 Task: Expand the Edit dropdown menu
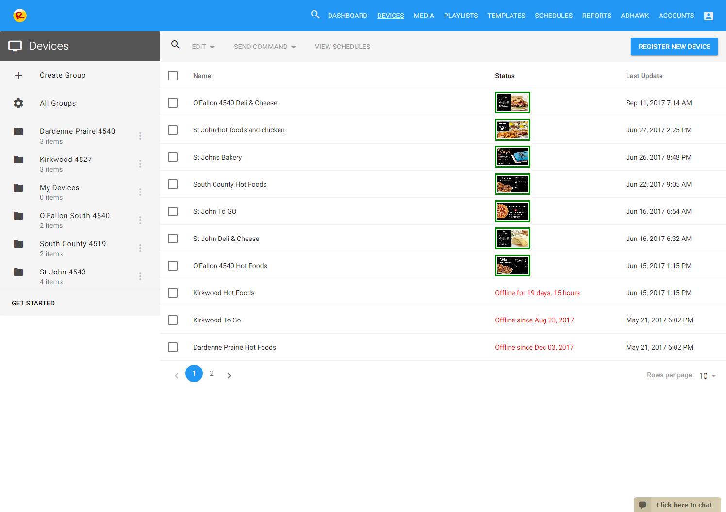click(x=203, y=47)
